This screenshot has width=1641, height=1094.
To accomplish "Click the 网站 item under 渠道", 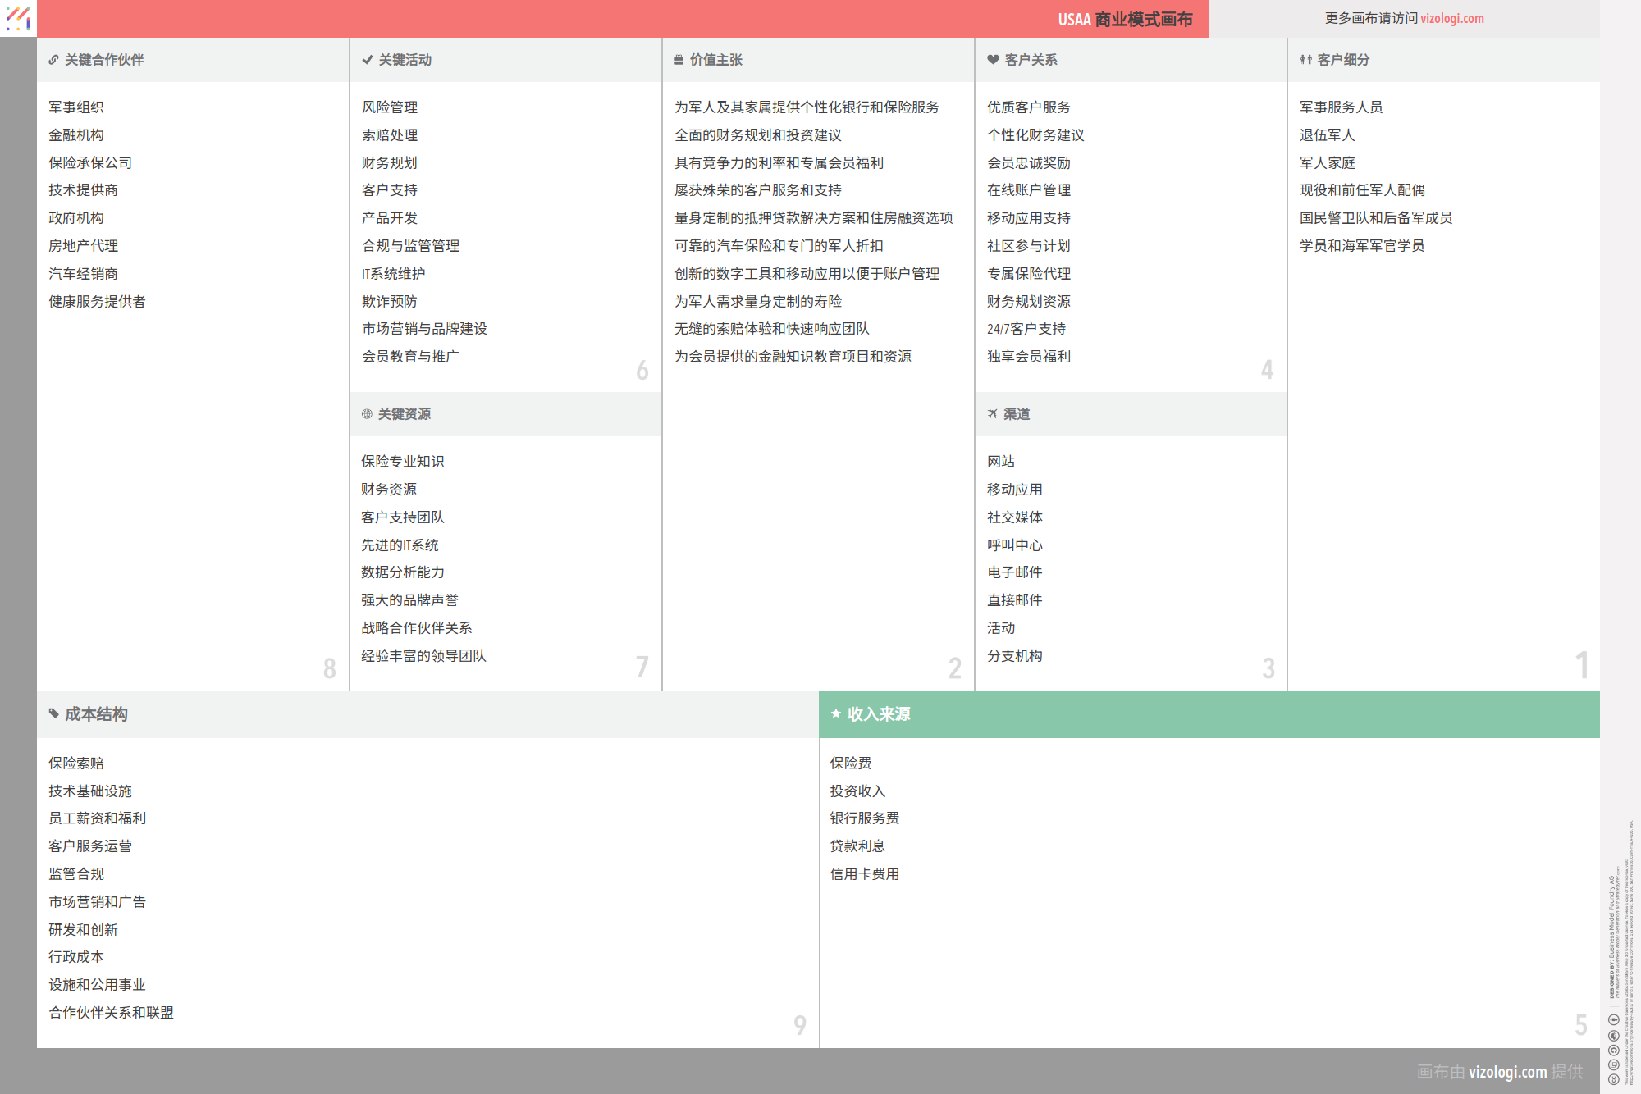I will coord(1001,462).
